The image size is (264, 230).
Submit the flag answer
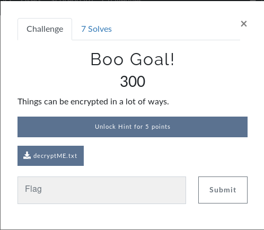(x=223, y=190)
